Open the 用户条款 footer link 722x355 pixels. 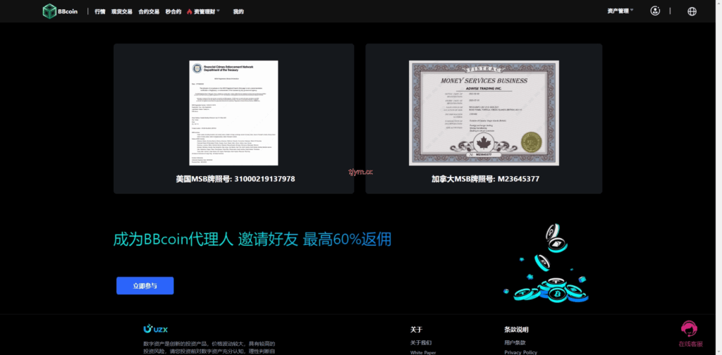[x=515, y=342]
